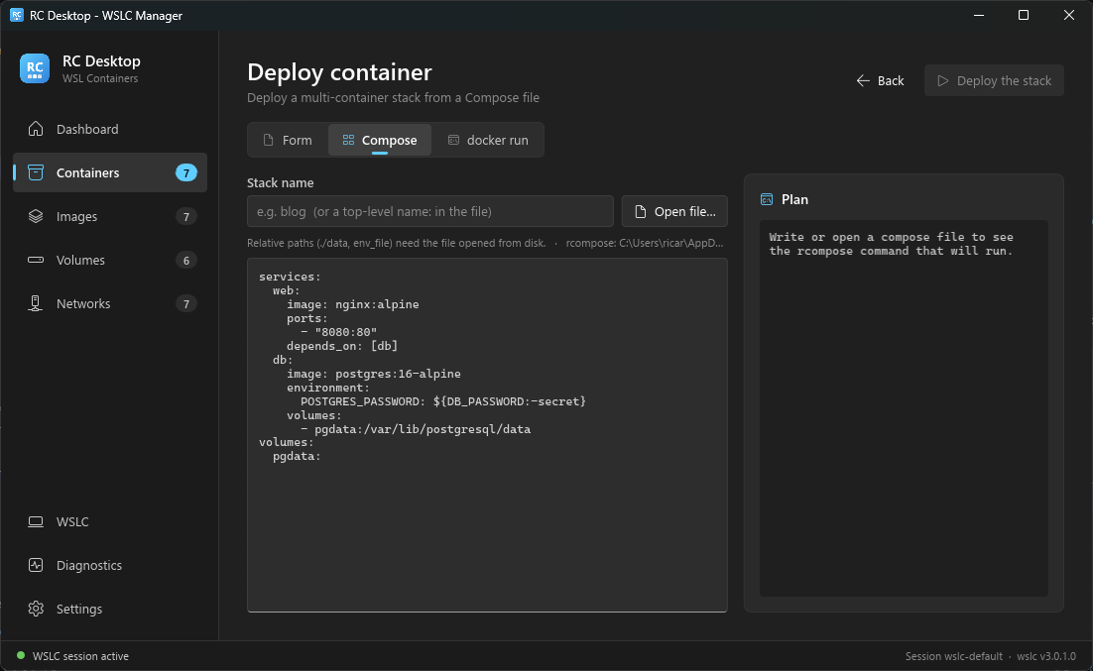Open Dashboard via its home icon
This screenshot has width=1093, height=671.
[36, 129]
